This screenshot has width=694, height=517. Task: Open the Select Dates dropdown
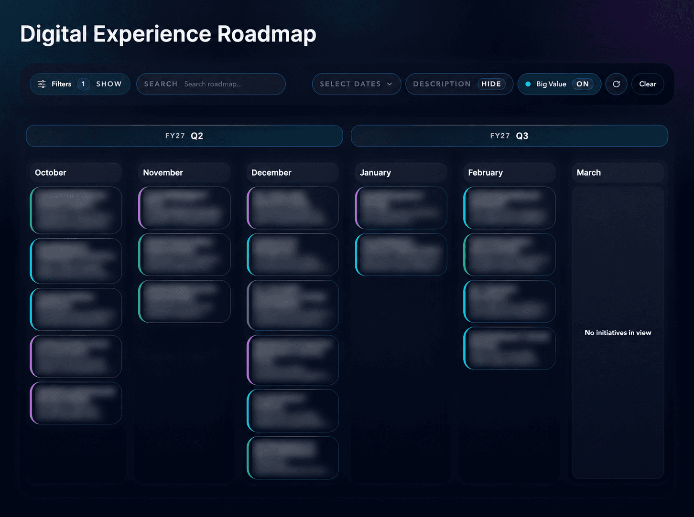[x=356, y=84]
